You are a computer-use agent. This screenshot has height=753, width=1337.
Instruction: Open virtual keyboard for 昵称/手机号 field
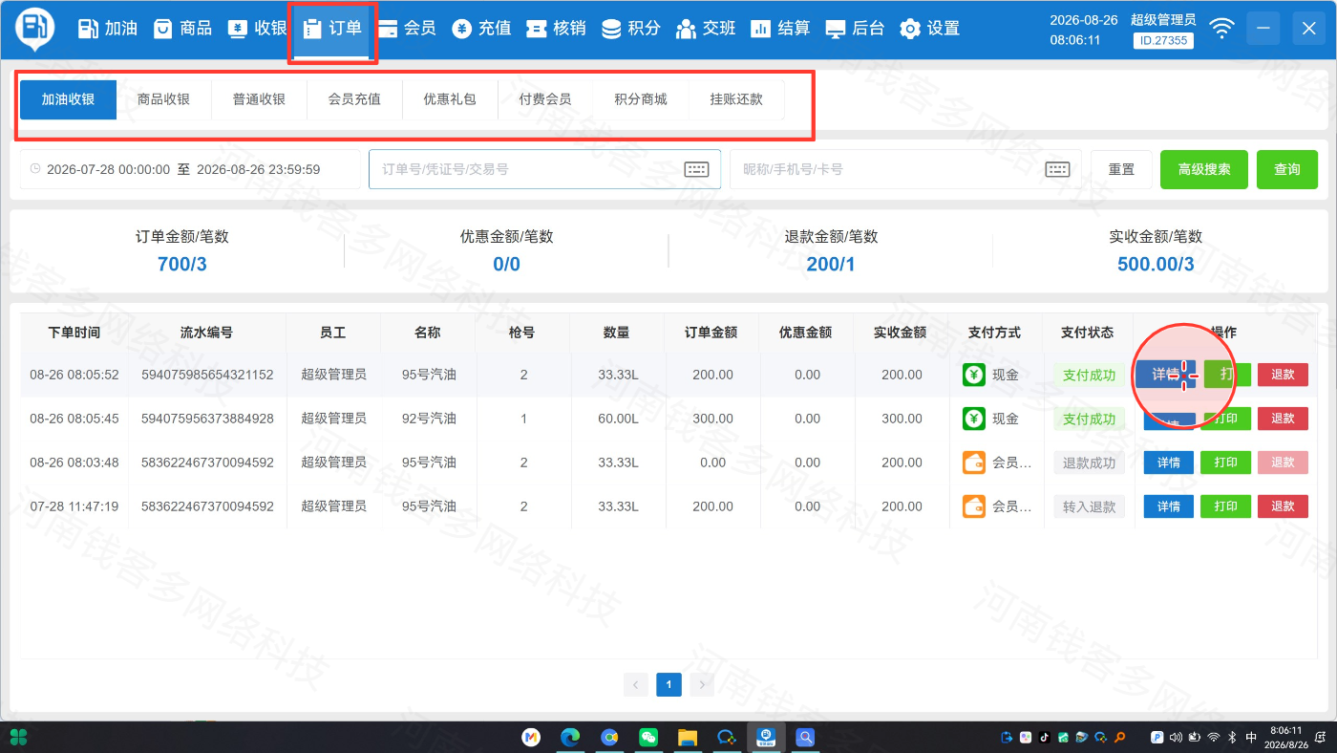[x=1057, y=169]
